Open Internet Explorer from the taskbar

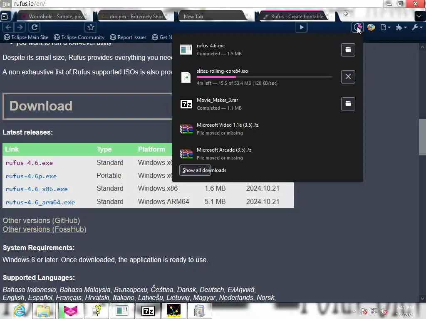coord(20,311)
